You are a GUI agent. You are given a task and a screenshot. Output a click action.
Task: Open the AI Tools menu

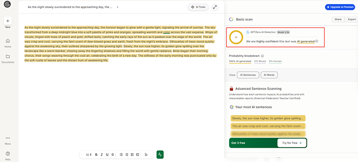[x=198, y=7]
